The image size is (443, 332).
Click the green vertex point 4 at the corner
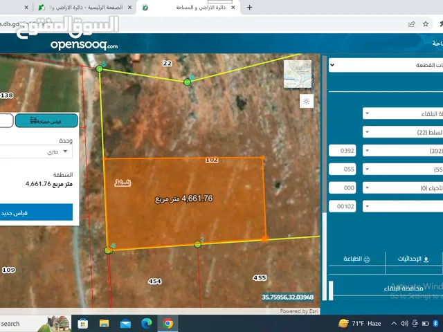(x=108, y=250)
